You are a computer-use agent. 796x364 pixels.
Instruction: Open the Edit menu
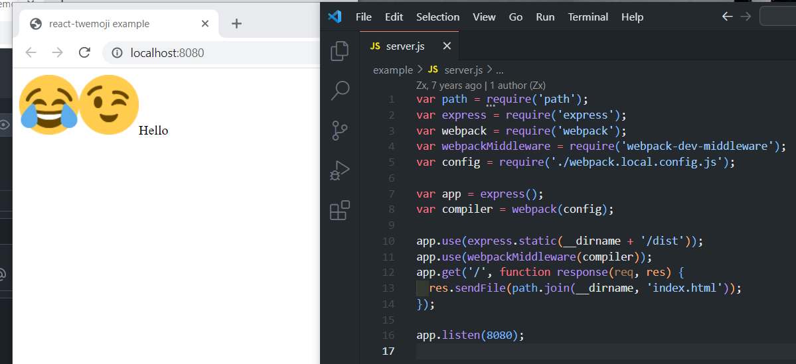coord(394,17)
